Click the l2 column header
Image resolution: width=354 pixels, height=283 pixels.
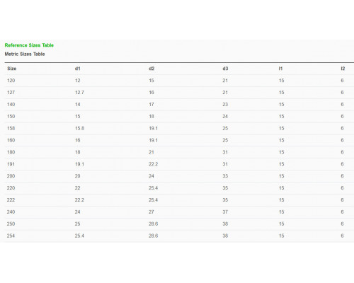click(x=343, y=69)
